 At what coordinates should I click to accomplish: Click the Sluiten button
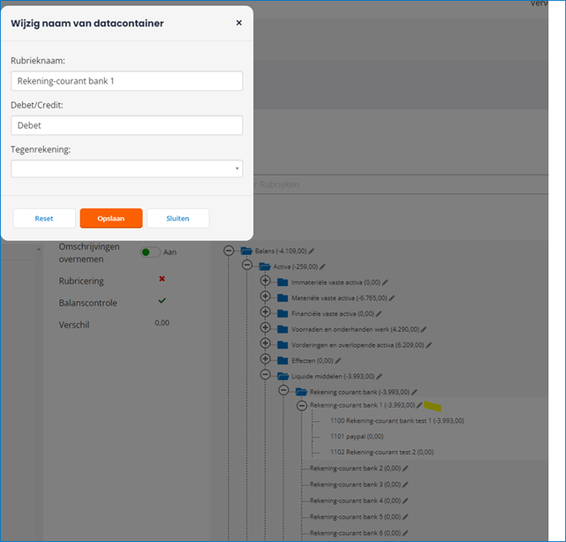177,218
